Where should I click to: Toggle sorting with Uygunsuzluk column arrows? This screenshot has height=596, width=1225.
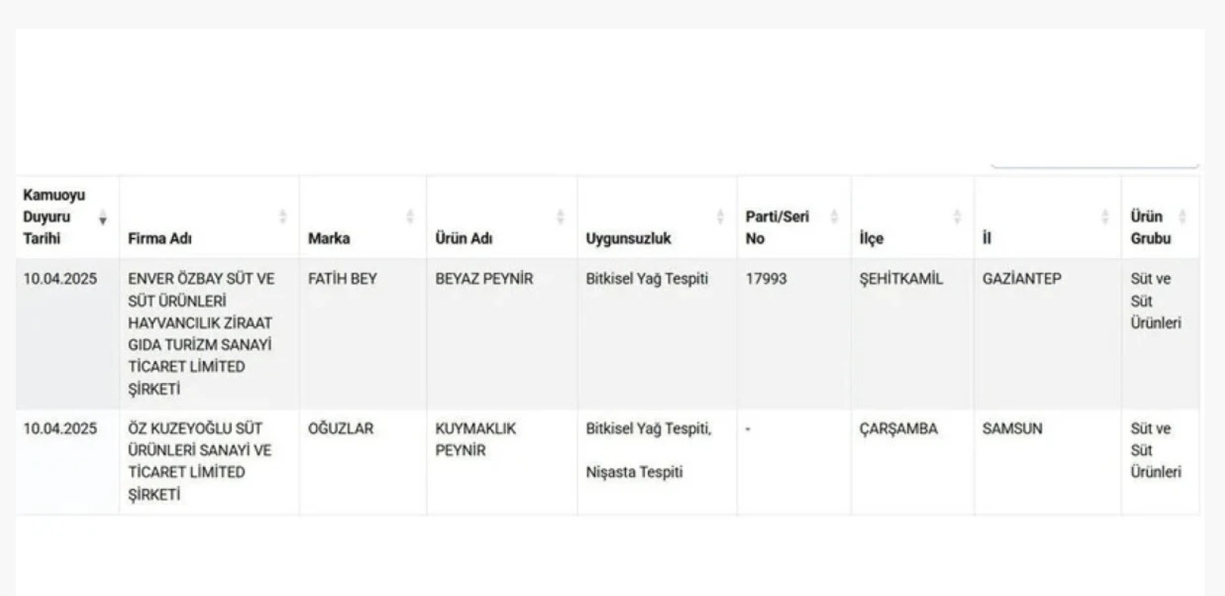tap(720, 217)
